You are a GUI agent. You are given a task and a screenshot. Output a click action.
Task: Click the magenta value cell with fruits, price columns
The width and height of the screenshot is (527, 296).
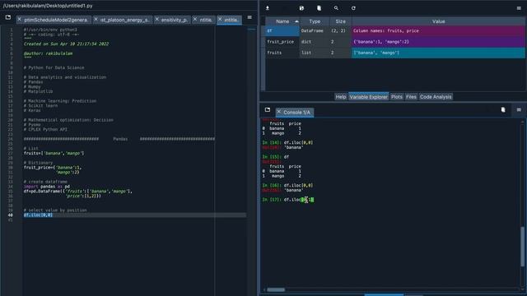coord(438,31)
